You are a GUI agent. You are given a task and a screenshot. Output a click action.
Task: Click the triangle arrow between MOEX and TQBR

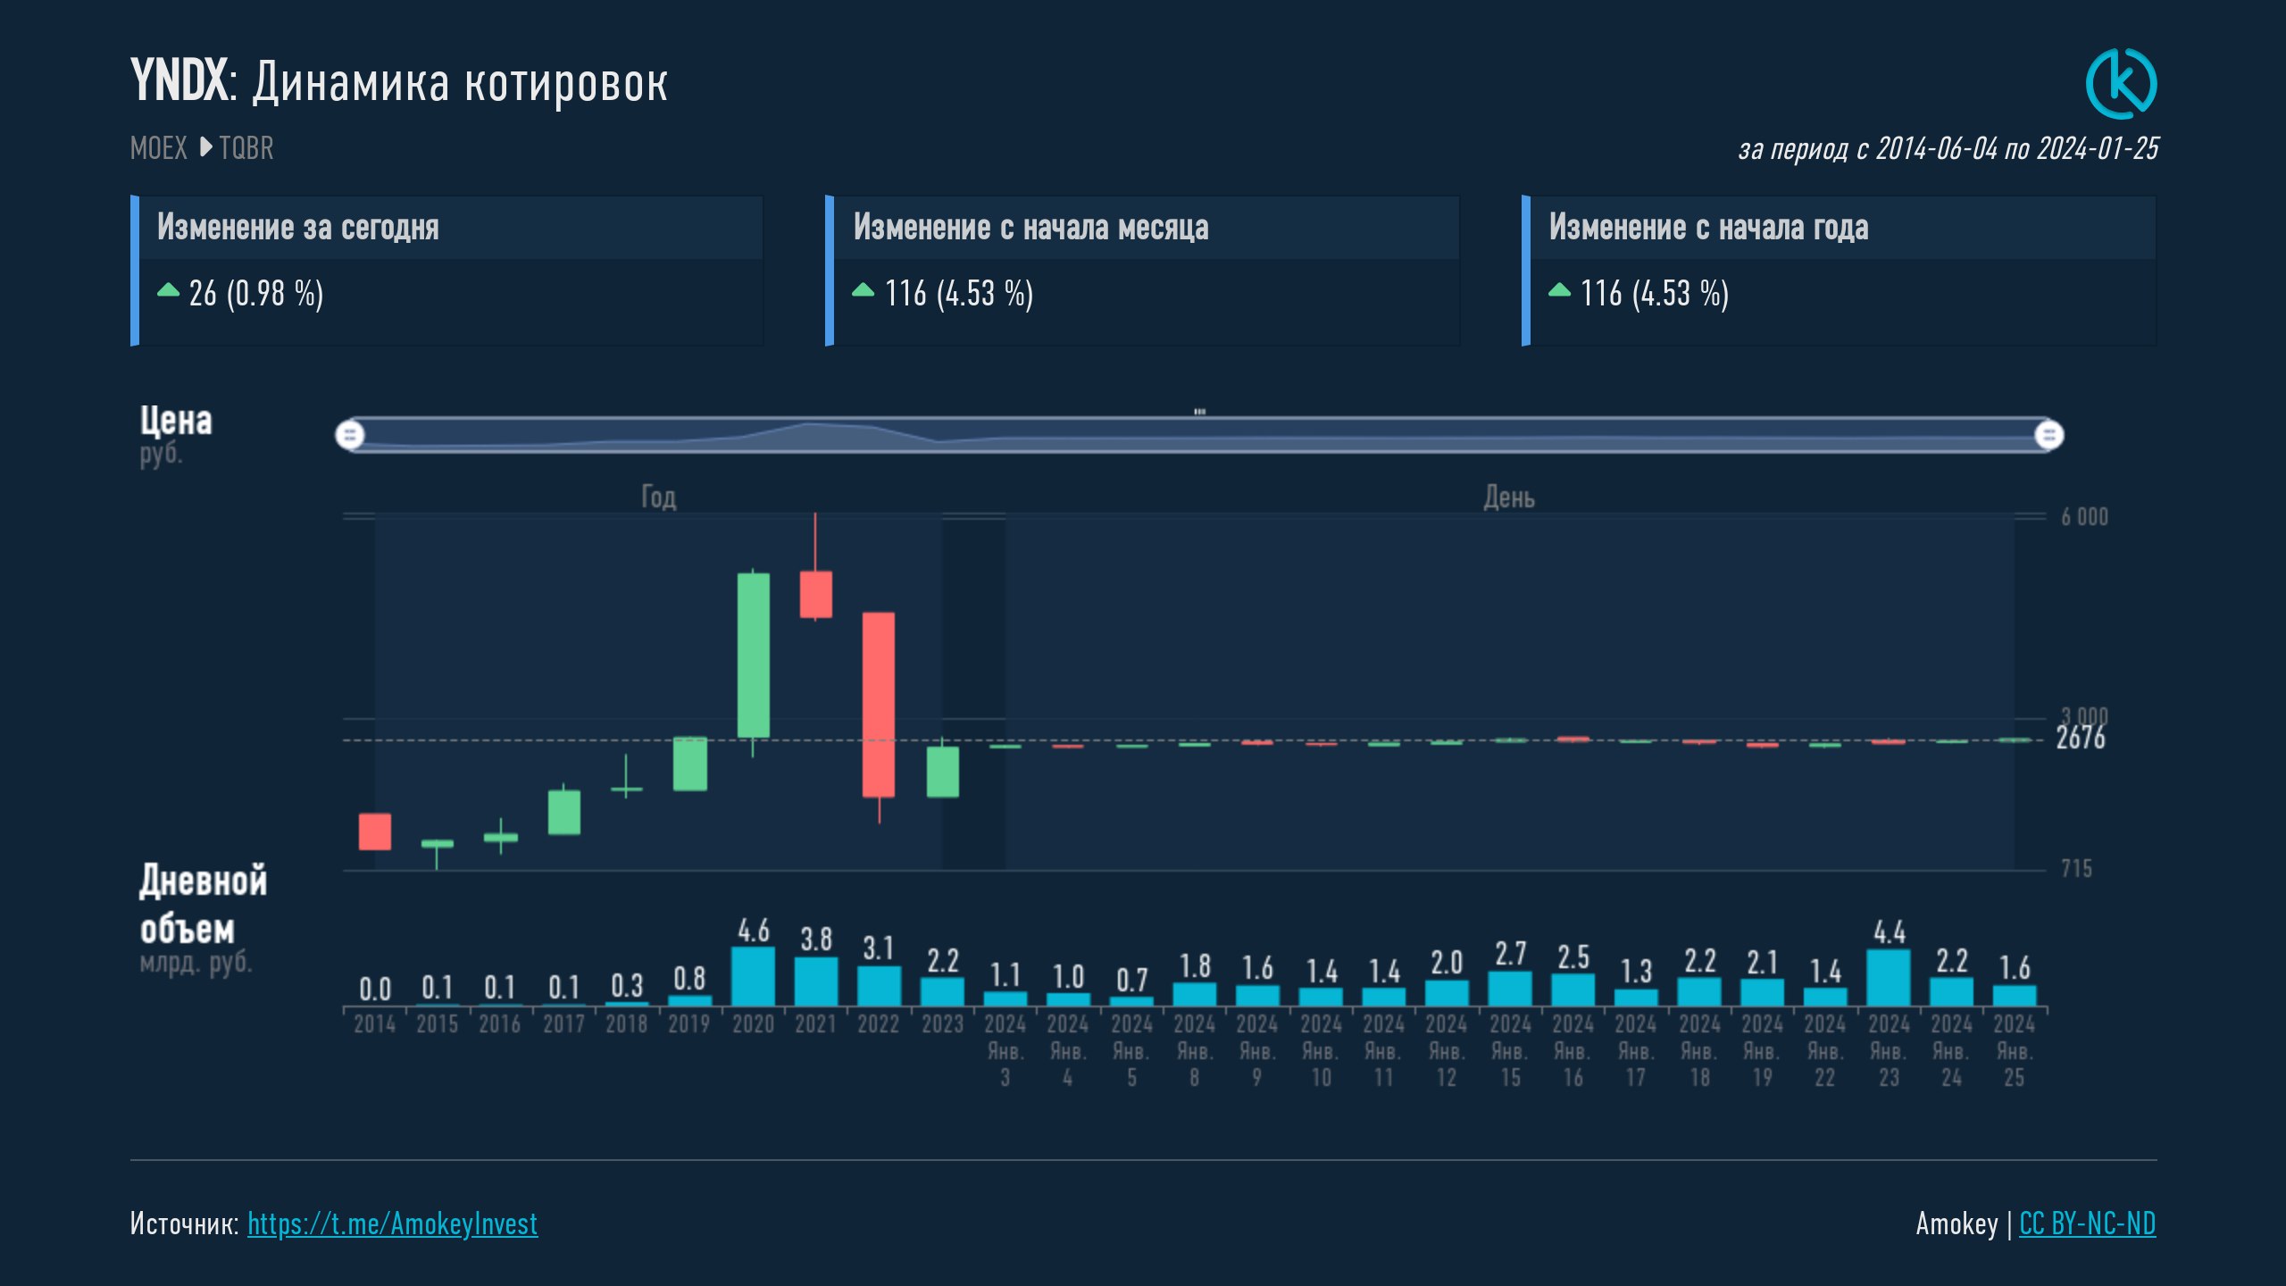click(205, 147)
